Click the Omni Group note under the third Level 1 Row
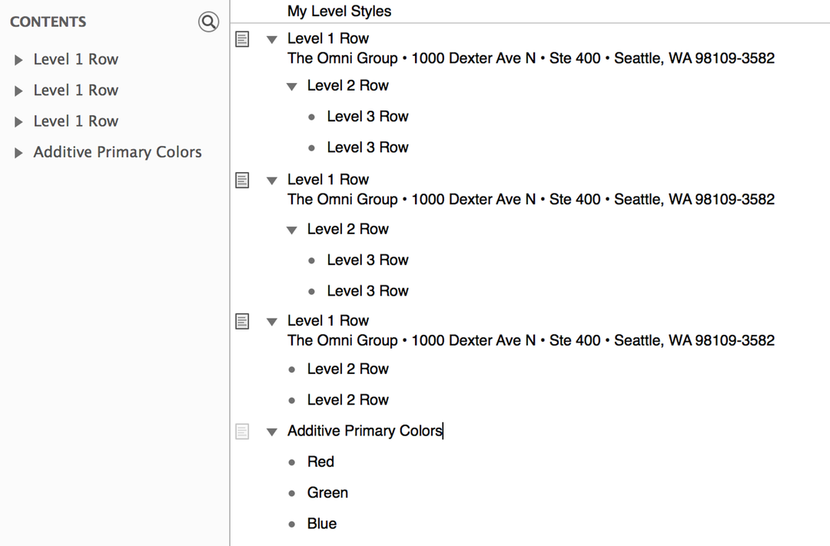830x546 pixels. pyautogui.click(x=531, y=341)
